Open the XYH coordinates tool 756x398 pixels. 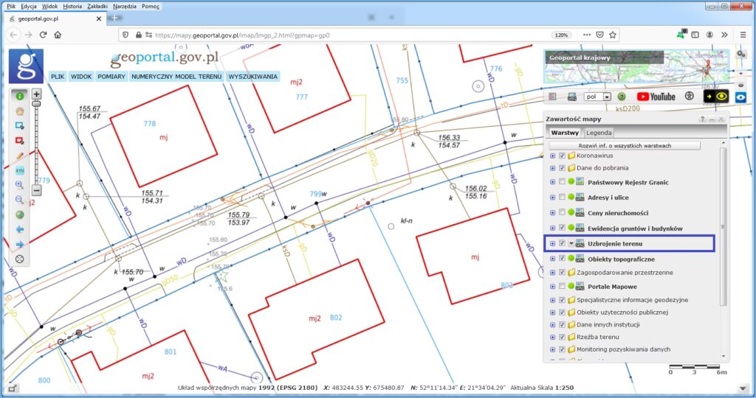(20, 170)
